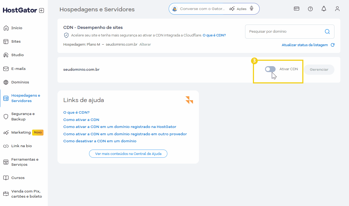The image size is (349, 206).
Task: Click the help question mark icon
Action: click(310, 9)
